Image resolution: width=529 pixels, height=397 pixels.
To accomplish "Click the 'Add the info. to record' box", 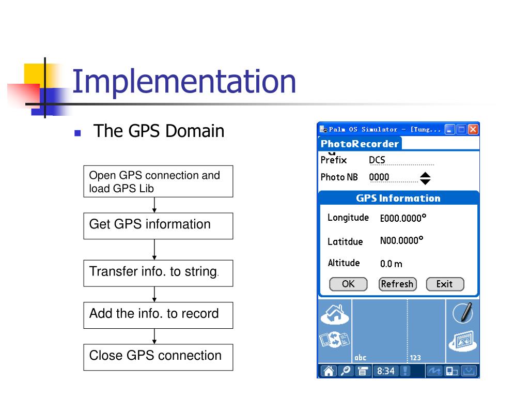I will (x=158, y=315).
